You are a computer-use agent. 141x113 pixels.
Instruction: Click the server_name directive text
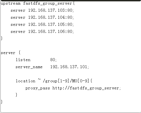pos(29,67)
